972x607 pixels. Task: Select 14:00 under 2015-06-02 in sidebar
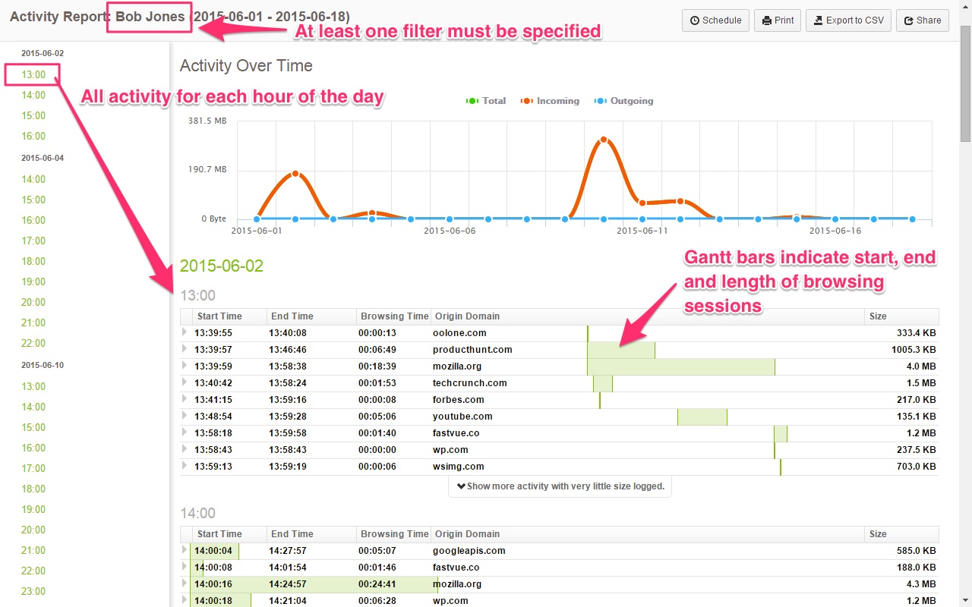(x=32, y=95)
